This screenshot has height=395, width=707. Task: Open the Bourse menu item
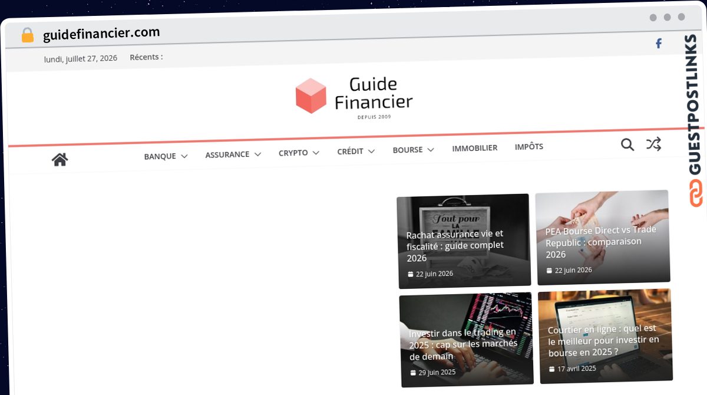(408, 150)
